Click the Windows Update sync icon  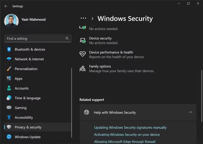9,137
